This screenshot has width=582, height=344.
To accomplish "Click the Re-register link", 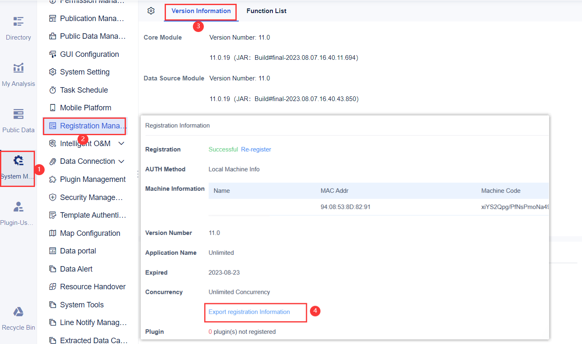I will [256, 149].
